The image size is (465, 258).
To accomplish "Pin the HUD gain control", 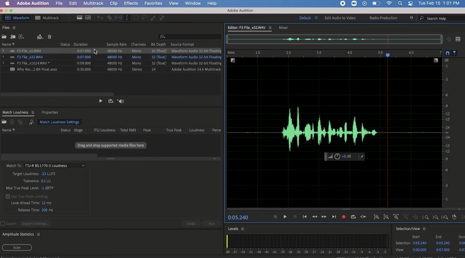I will coord(362,156).
